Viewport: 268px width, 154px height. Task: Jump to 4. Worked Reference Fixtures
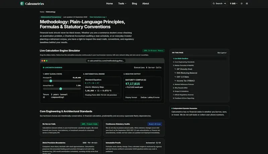(x=183, y=84)
